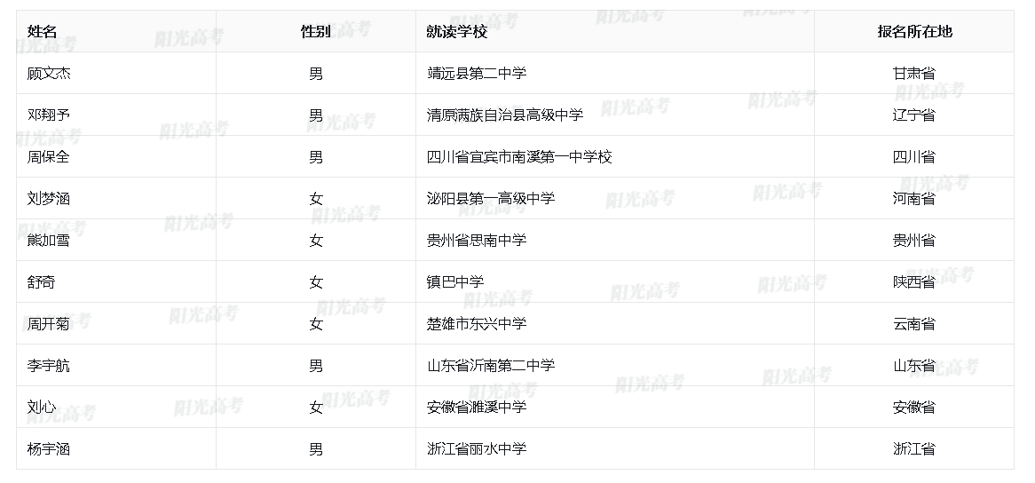Select the name 周保全

[x=49, y=157]
